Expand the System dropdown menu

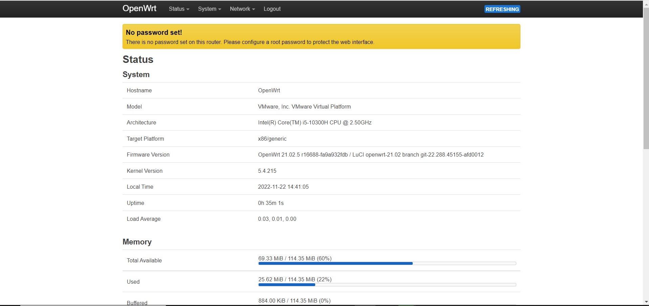click(209, 9)
